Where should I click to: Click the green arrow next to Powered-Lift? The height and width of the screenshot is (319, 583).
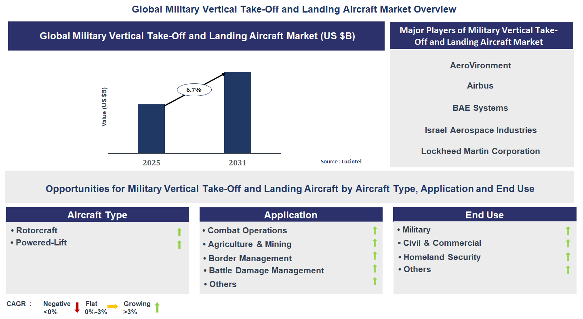(179, 243)
